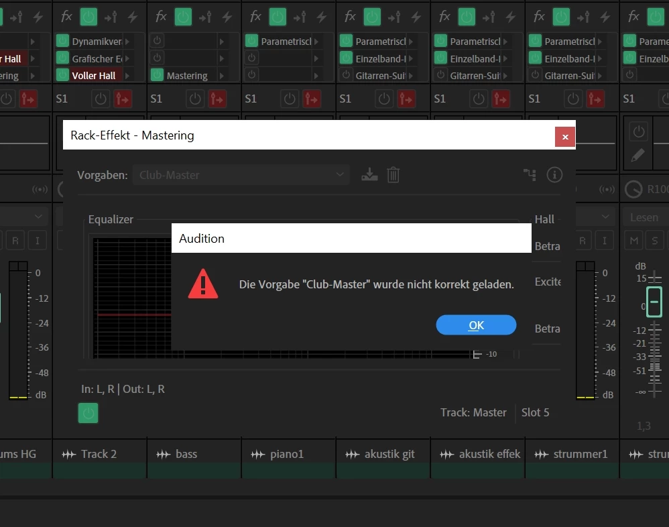Toggle power for Grafischer effect slot
This screenshot has height=527, width=669.
click(x=62, y=58)
